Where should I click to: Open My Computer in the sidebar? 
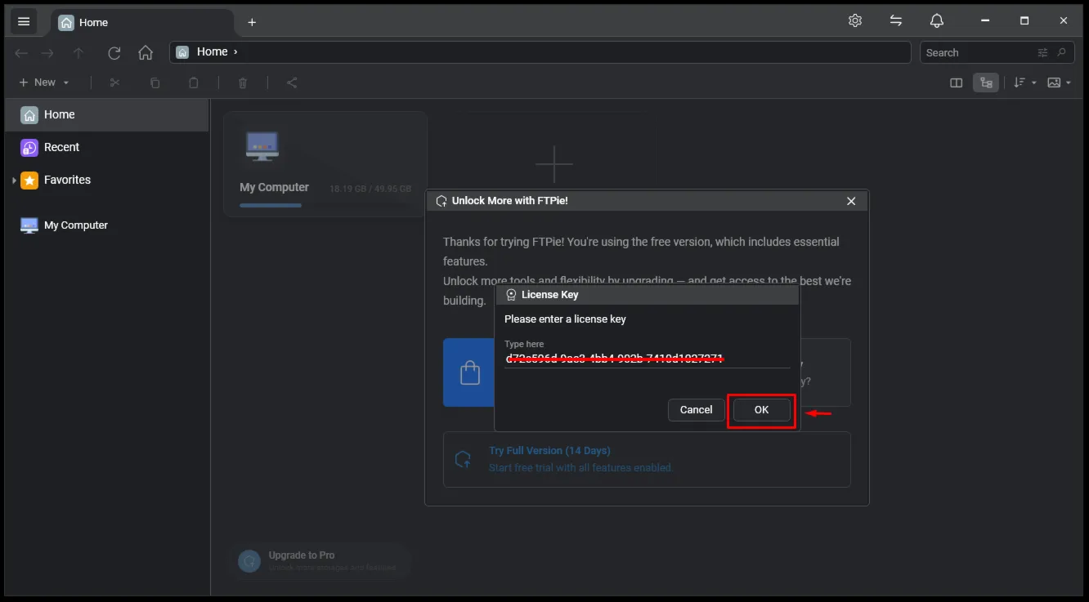coord(106,225)
